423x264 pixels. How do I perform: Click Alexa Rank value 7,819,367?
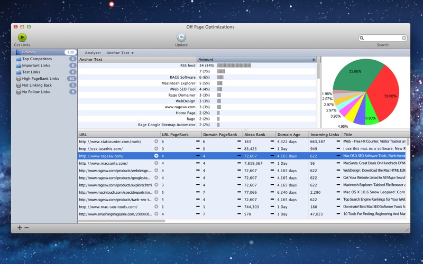(253, 163)
